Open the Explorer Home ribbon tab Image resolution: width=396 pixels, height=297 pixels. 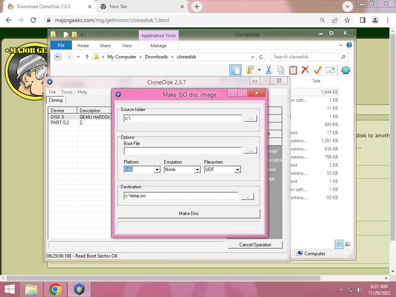(83, 46)
